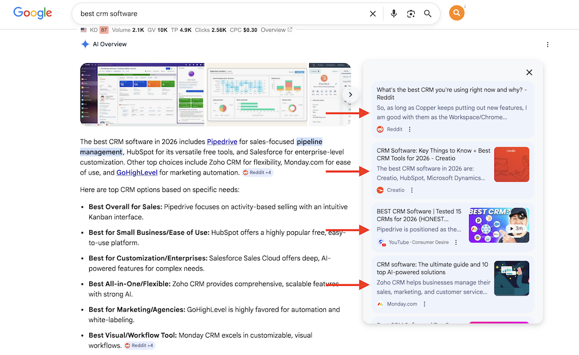Screen dimensions: 579x355
Task: Play the BEST CRM video thumbnail
Action: (499, 225)
